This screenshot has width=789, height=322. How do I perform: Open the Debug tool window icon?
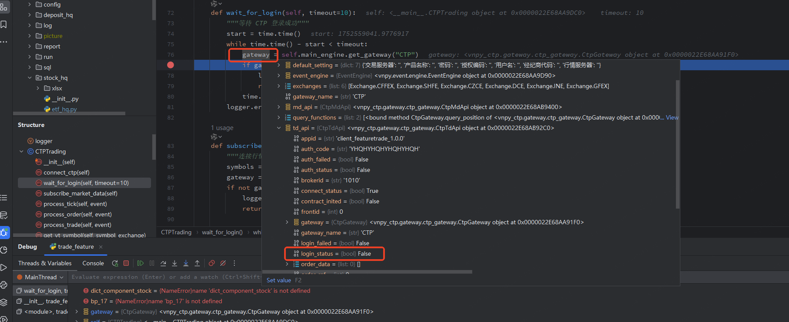click(4, 233)
